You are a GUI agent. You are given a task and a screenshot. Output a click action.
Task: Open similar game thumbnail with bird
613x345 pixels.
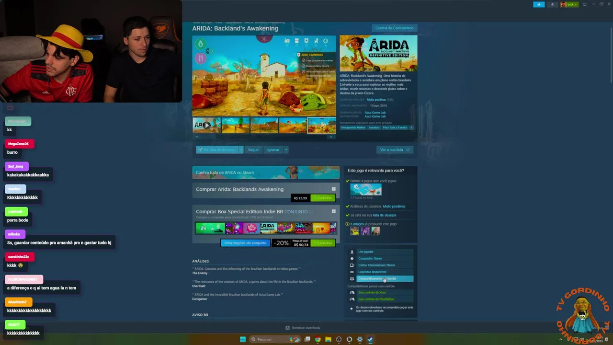tap(365, 190)
